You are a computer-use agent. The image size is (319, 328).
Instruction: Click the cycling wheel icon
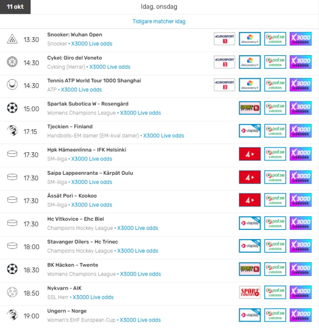(x=12, y=62)
